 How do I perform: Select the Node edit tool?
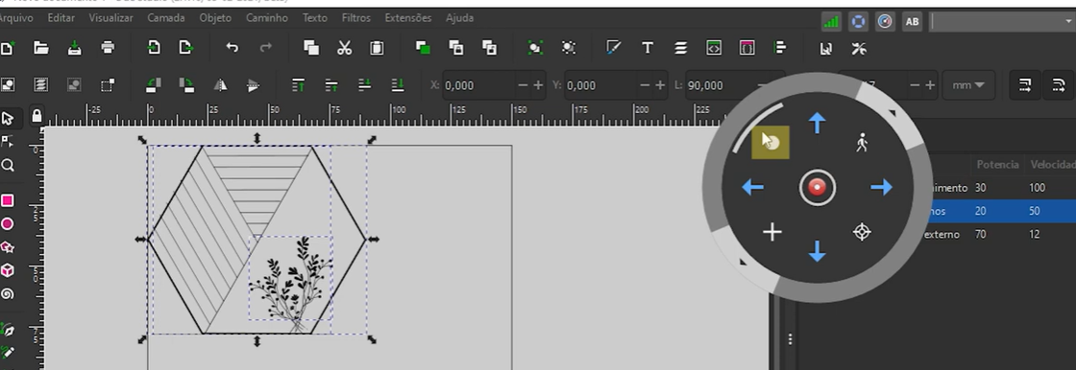pyautogui.click(x=8, y=141)
